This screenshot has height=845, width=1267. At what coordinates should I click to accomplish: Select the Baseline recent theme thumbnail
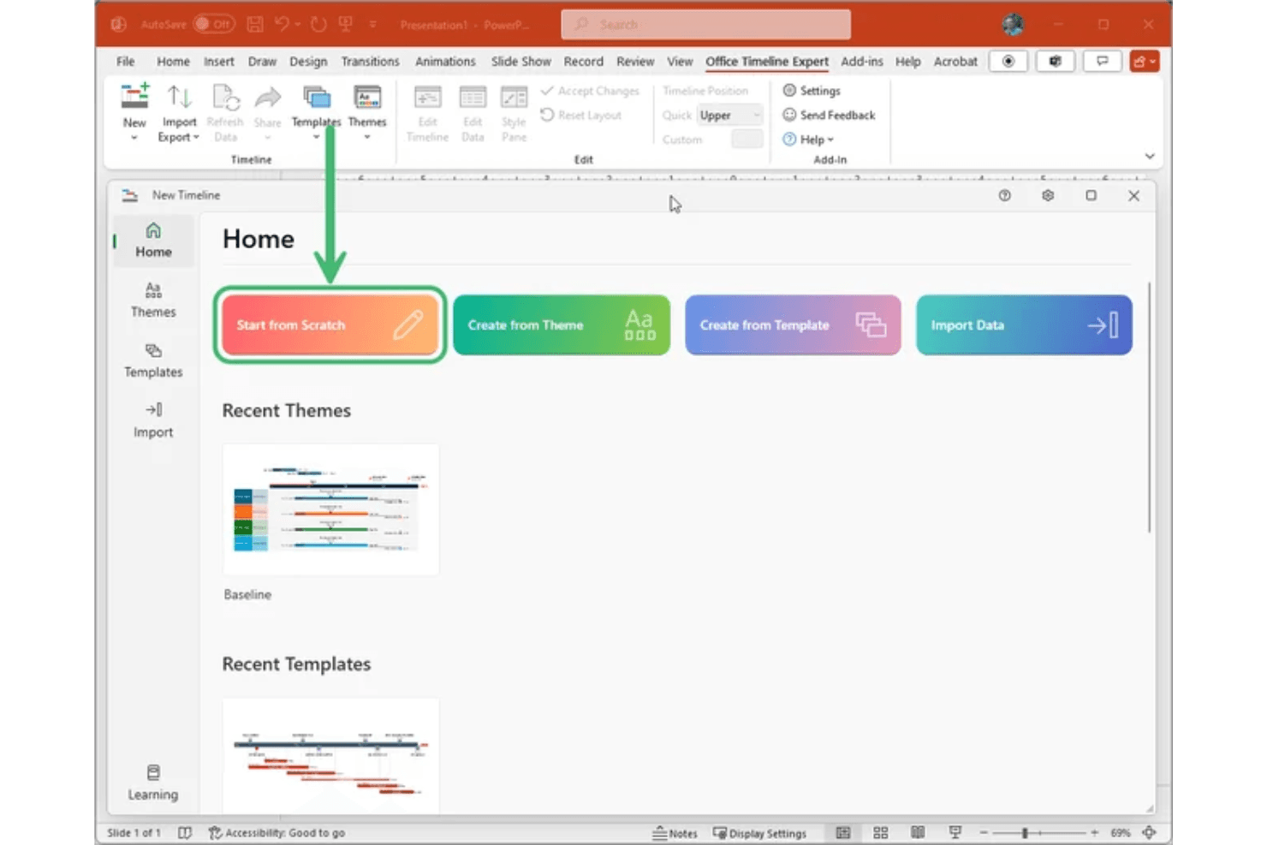point(330,509)
